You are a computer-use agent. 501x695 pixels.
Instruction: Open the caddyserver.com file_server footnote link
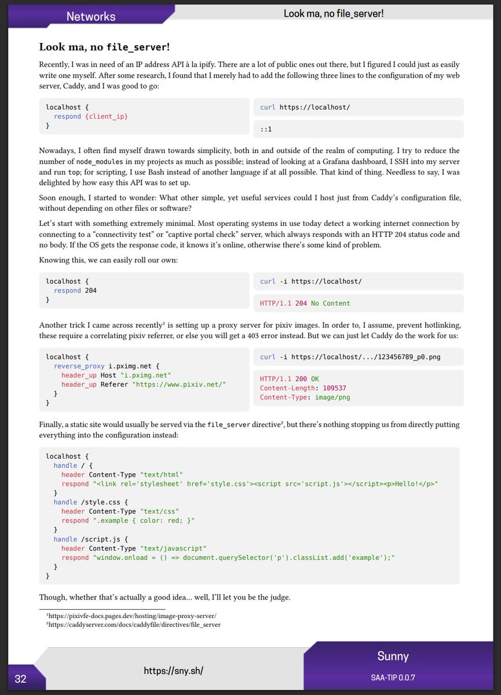click(x=133, y=625)
